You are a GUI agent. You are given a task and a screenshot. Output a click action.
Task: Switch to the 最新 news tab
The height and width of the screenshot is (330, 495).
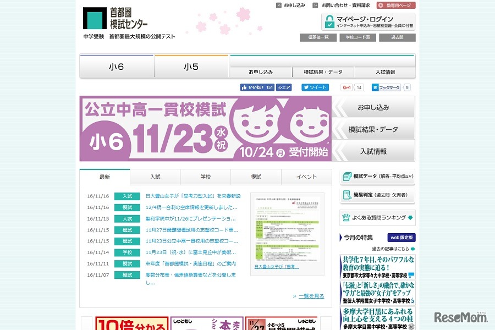(105, 177)
